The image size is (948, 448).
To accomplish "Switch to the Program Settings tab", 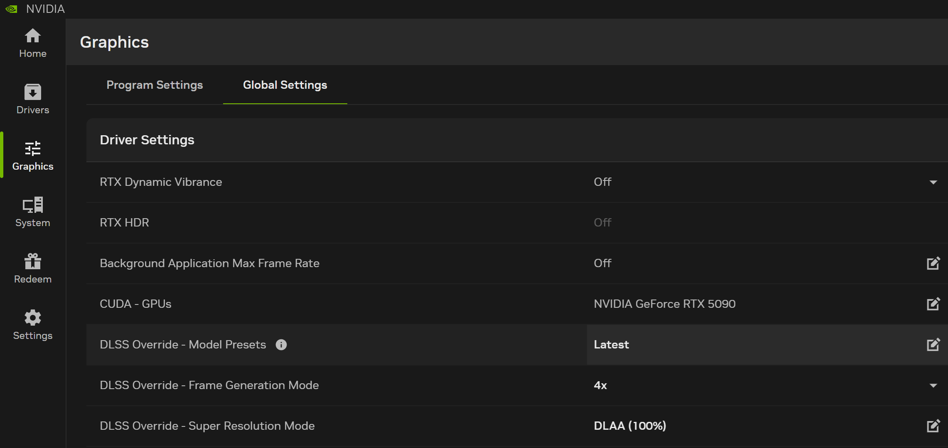I will tap(155, 85).
